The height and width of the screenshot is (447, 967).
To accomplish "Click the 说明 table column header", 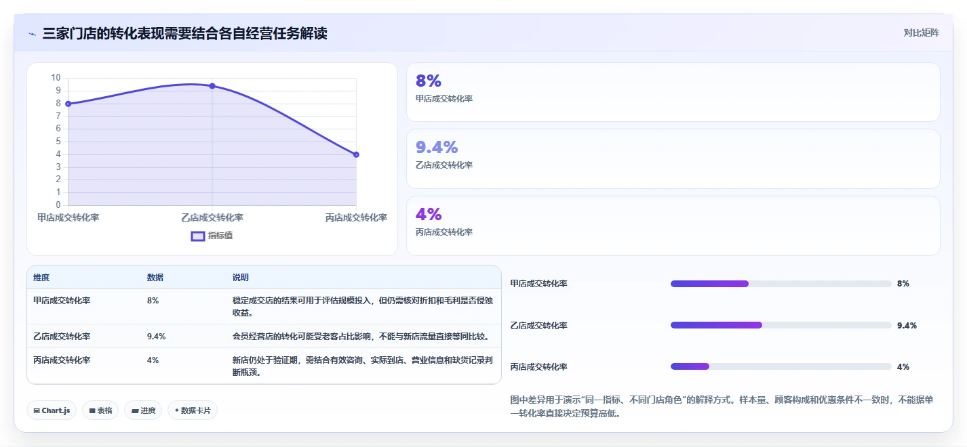I will (x=240, y=278).
